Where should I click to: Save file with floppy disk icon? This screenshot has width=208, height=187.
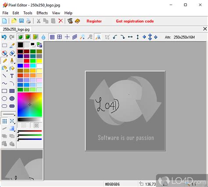[x=22, y=21]
